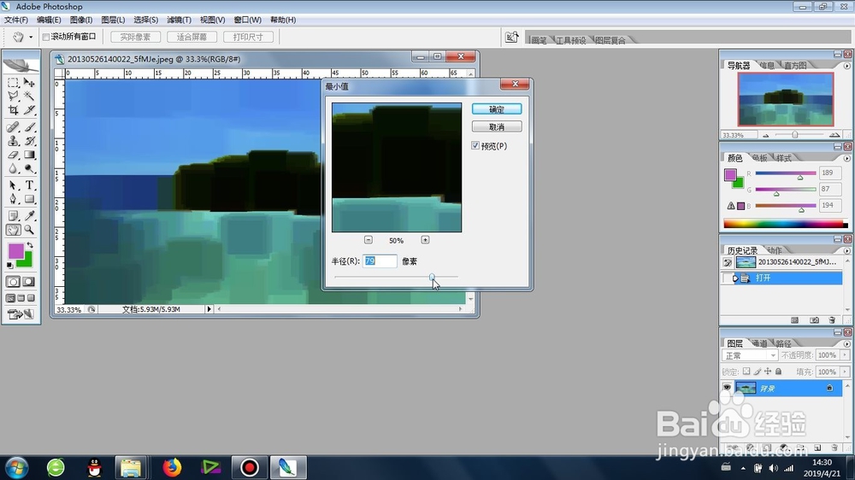Open the blend mode Normal dropdown

coord(750,355)
